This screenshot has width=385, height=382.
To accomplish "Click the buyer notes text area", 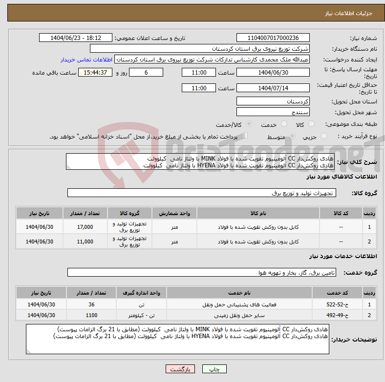I will [x=177, y=339].
